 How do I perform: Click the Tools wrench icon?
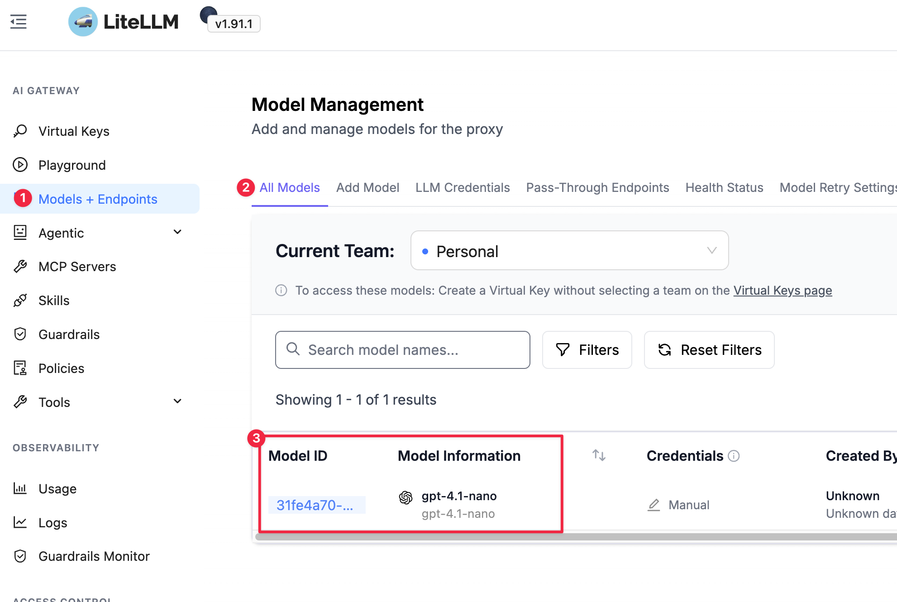20,402
